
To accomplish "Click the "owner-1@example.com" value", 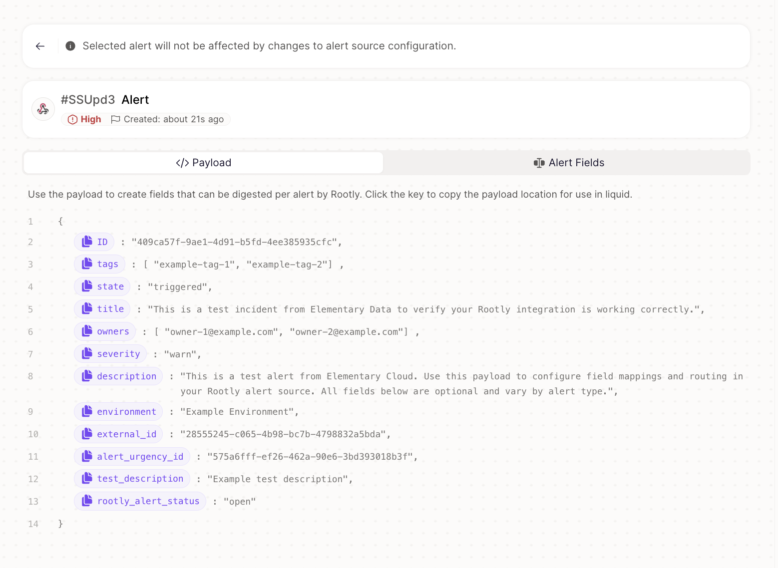I will pos(221,332).
